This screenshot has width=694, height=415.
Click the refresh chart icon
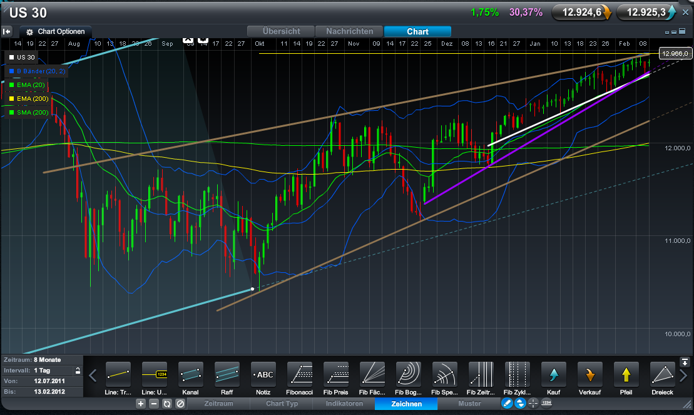(167, 404)
